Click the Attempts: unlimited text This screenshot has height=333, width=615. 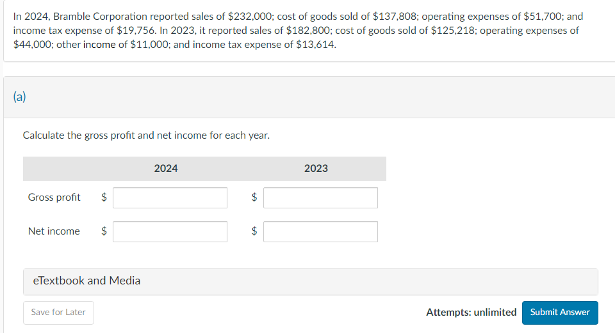click(x=471, y=313)
